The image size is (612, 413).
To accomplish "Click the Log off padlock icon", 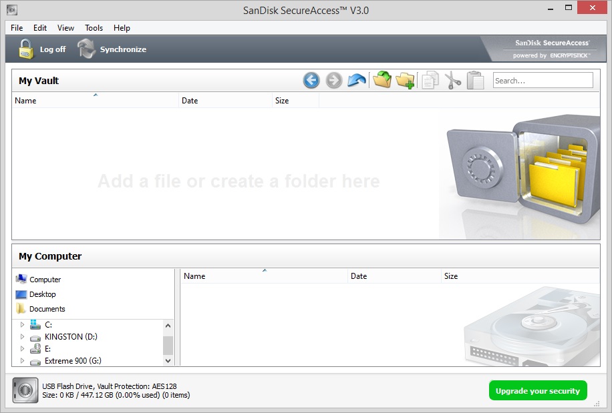I will coord(26,49).
